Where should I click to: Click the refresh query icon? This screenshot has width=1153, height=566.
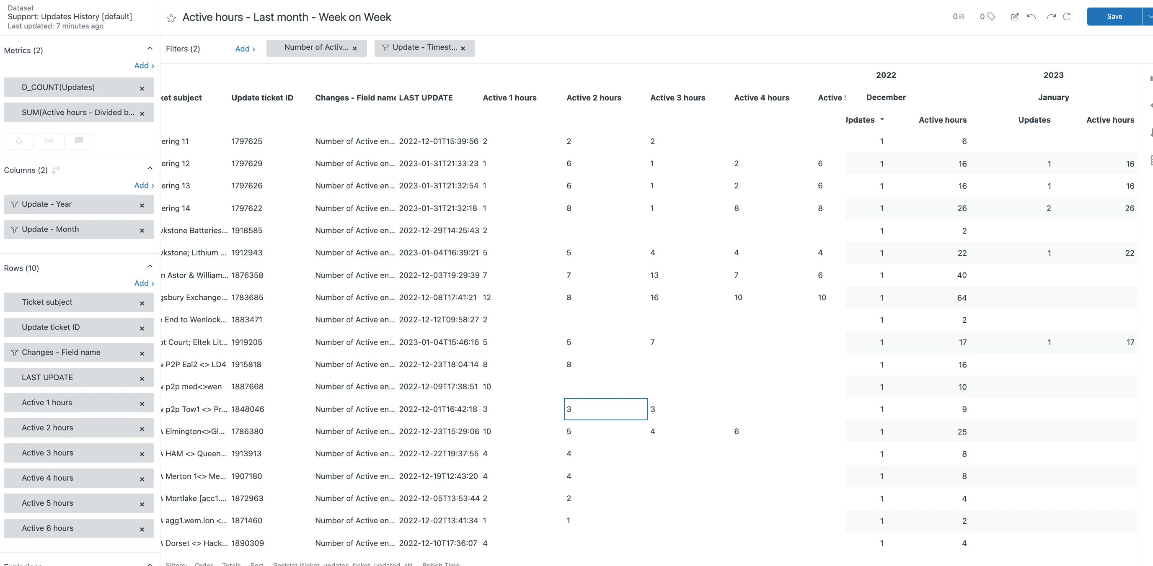point(1067,17)
